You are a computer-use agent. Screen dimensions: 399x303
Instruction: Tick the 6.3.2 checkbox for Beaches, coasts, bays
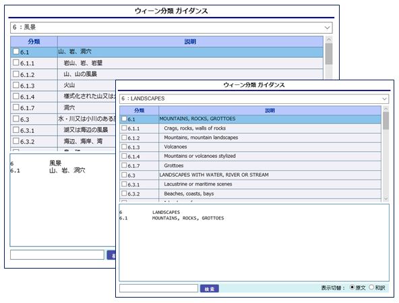click(x=124, y=193)
